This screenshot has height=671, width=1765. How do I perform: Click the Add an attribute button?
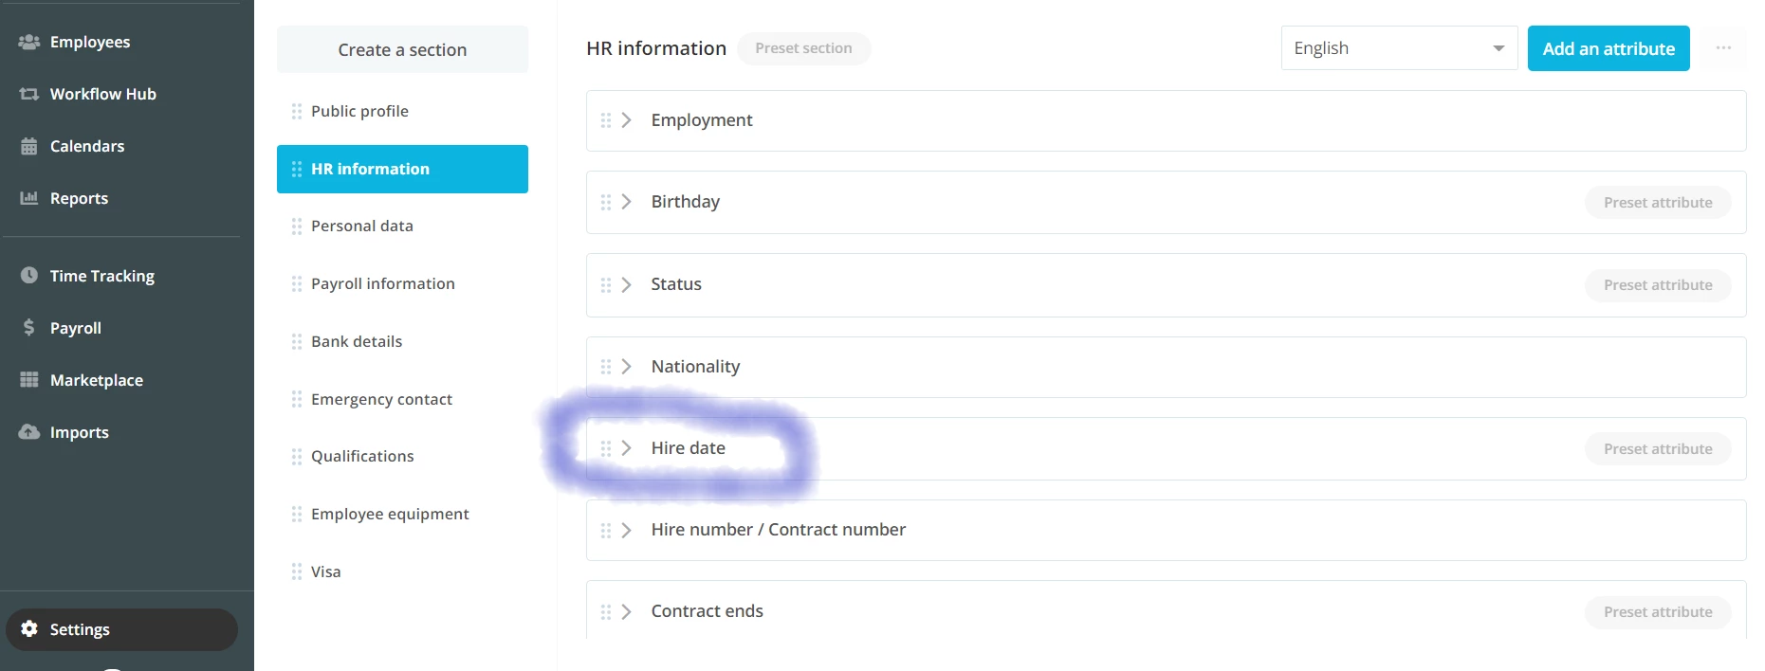pos(1609,48)
